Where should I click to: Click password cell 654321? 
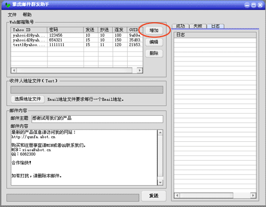(x=65, y=40)
